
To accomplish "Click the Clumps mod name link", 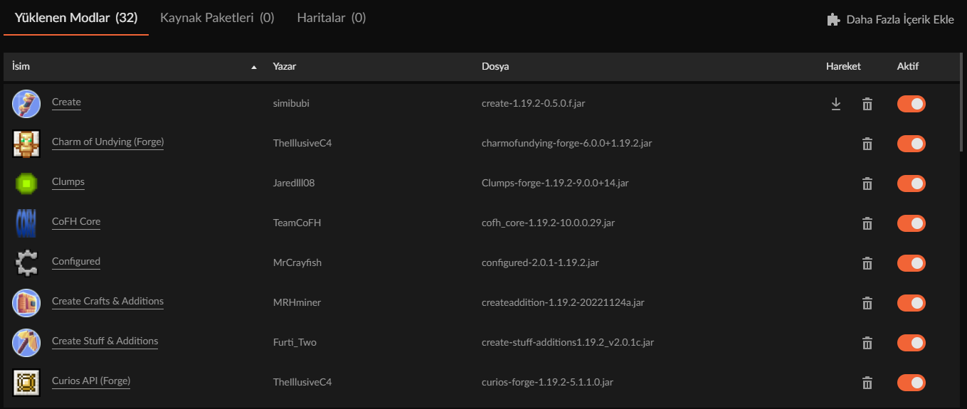I will pyautogui.click(x=68, y=181).
